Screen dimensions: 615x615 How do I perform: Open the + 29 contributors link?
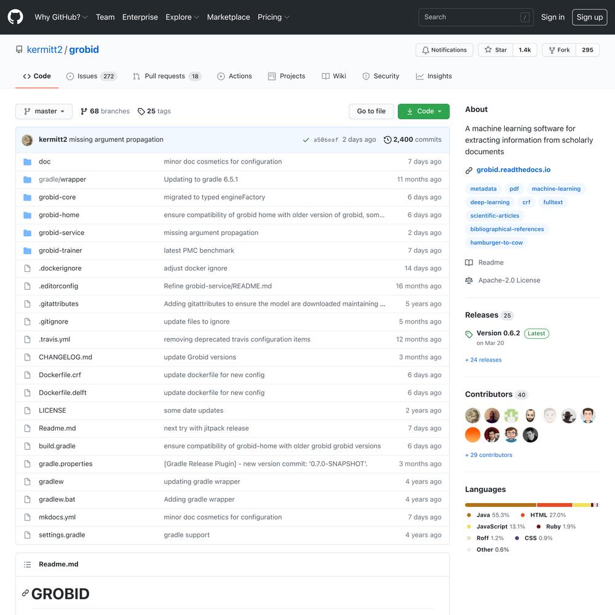(x=489, y=455)
